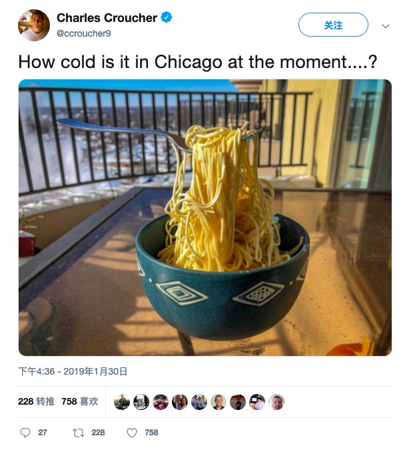Follow the account with 关注 button
The width and height of the screenshot is (407, 450).
click(333, 25)
